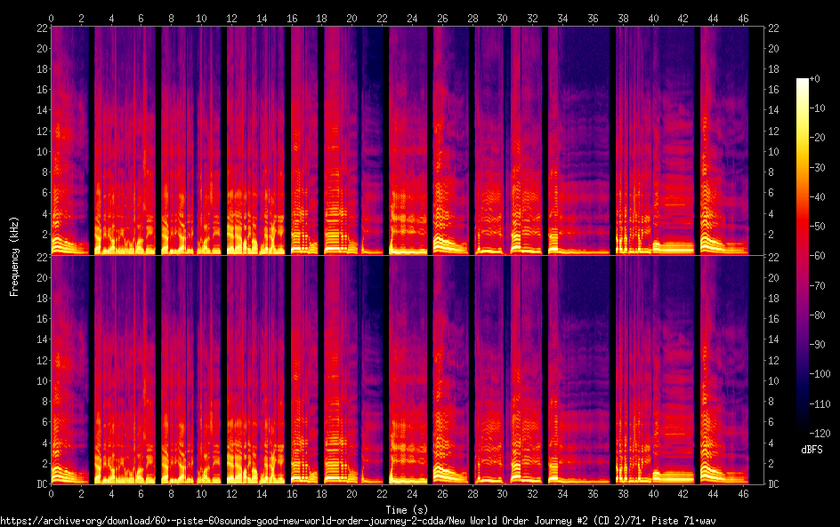Click the "-50" value on the color scale
This screenshot has width=840, height=527.
point(818,227)
